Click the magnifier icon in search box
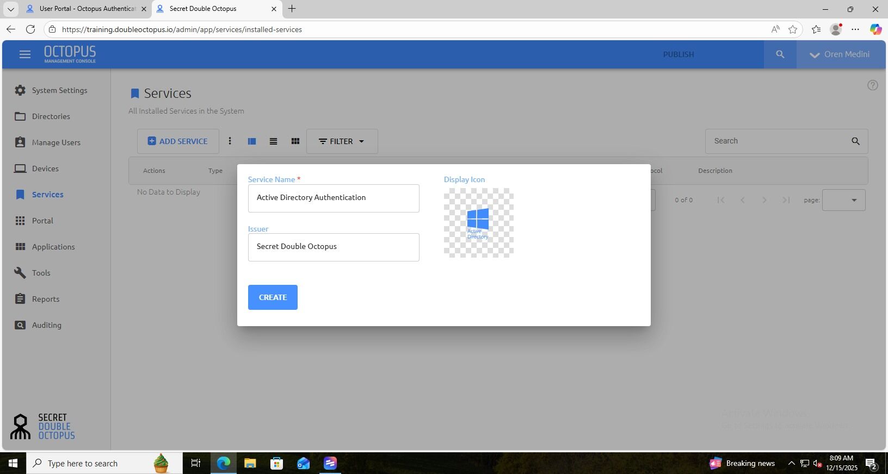 855,141
